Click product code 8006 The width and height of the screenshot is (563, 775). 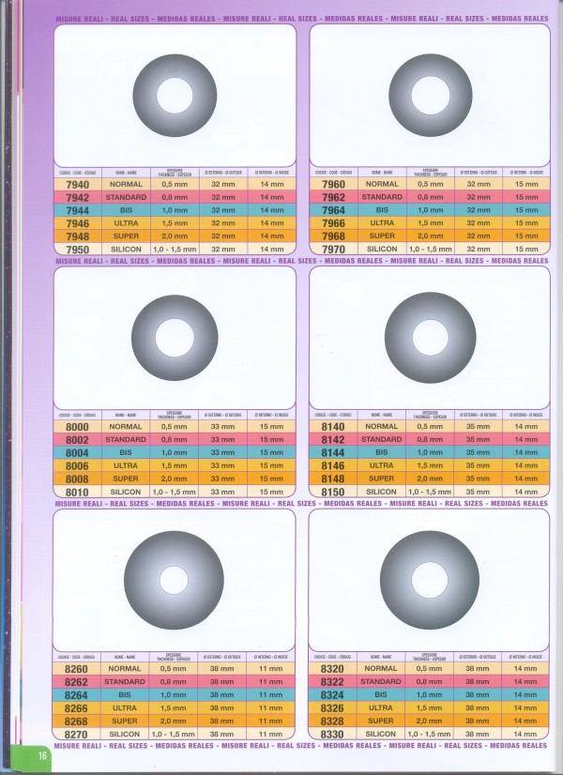pos(77,466)
